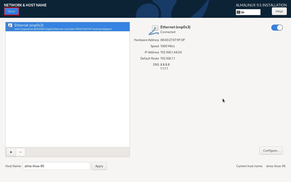Click the large Ethernet cable icon in details
The image size is (291, 182).
coord(154,30)
